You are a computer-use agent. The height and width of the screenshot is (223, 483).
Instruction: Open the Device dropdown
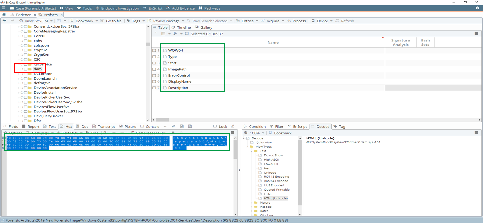(322, 21)
